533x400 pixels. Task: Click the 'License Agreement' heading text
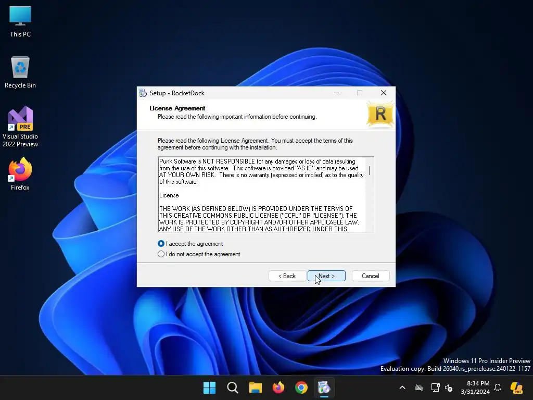click(x=177, y=108)
